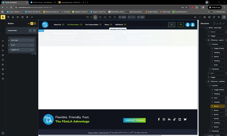Image resolution: width=227 pixels, height=136 pixels.
Task: Click the trash icon in Structure header
Action: [x=220, y=23]
